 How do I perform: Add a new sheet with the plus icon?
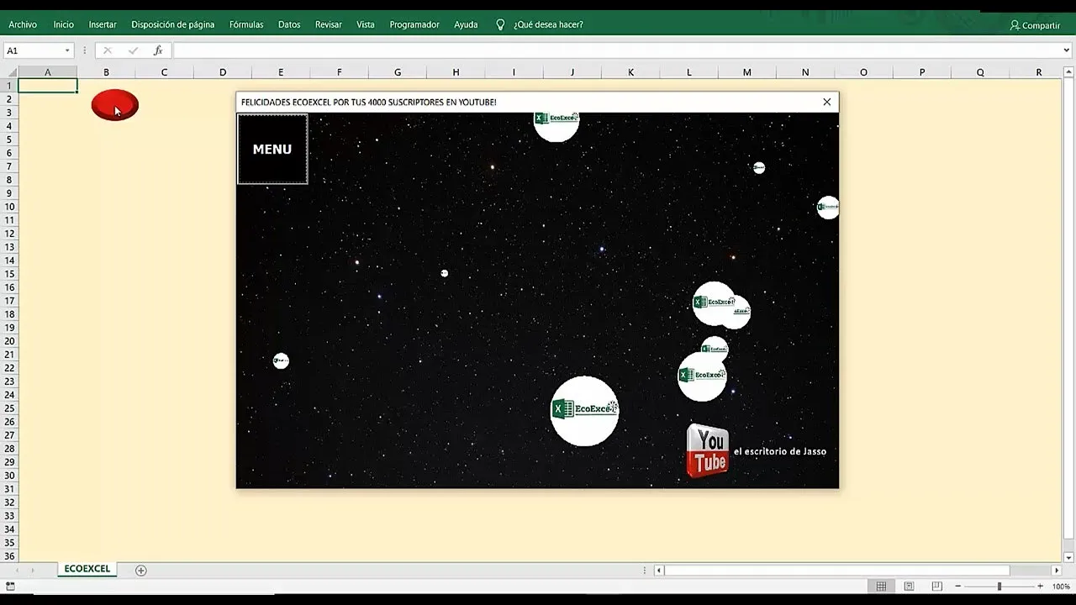point(141,571)
